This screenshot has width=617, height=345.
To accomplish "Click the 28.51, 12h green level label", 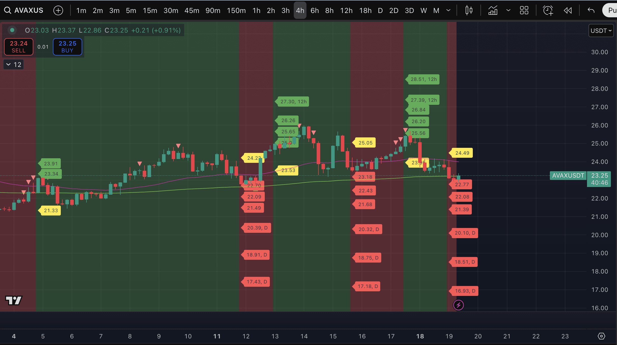I will pyautogui.click(x=422, y=79).
